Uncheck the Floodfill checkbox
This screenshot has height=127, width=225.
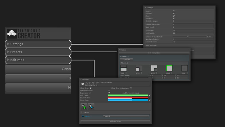click(174, 14)
